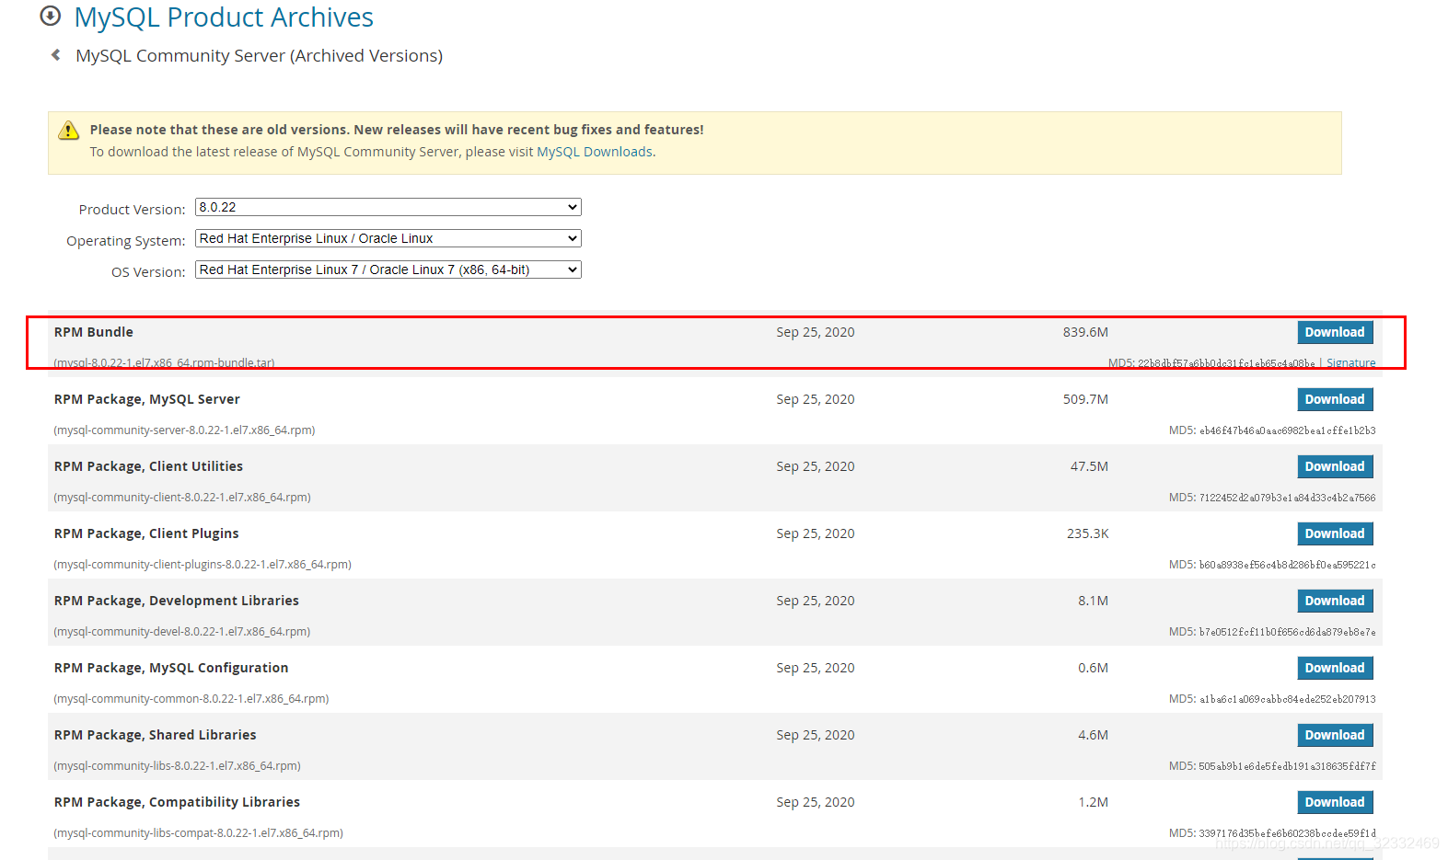Click the download circle icon beside MySQL Product Archives
The image size is (1448, 860).
coord(51,16)
